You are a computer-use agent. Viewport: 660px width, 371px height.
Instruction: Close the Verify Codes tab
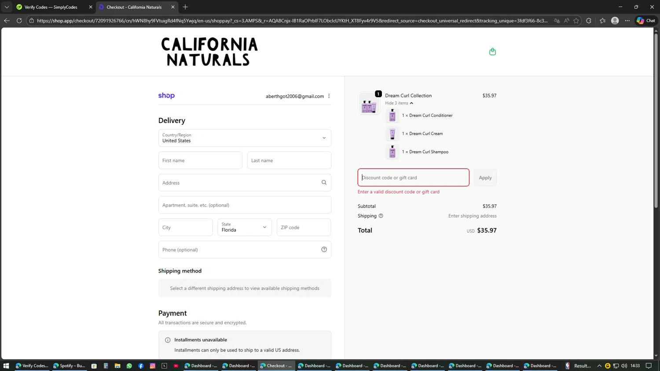tap(91, 7)
